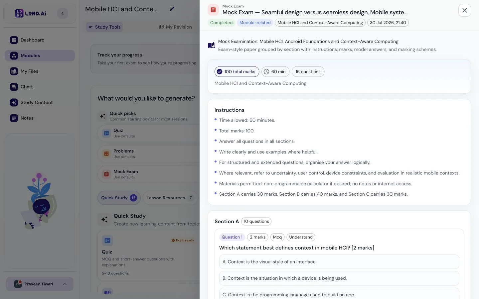
Task: Click the Quick Study section sparkle icon
Action: 104,219
